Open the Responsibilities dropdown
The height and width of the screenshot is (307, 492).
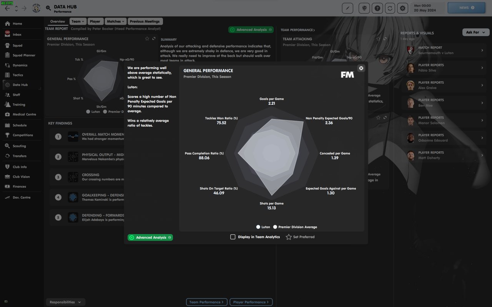click(65, 302)
